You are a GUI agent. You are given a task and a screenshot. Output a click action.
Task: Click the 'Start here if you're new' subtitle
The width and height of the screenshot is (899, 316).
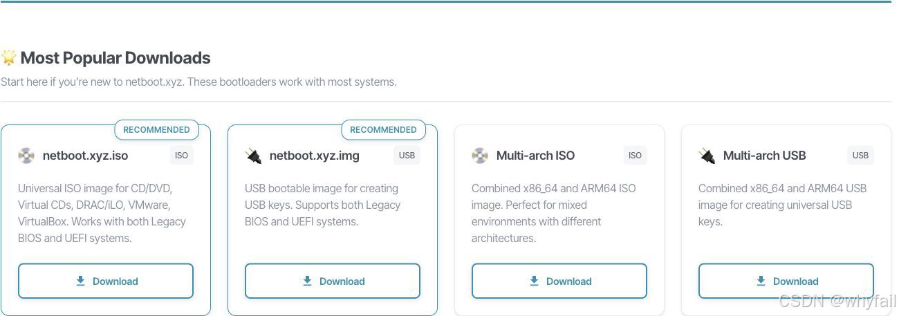[x=198, y=82]
